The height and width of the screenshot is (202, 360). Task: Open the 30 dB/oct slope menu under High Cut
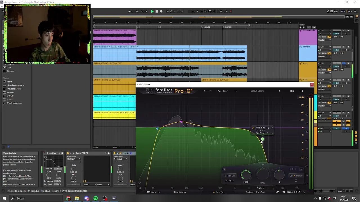(x=229, y=180)
